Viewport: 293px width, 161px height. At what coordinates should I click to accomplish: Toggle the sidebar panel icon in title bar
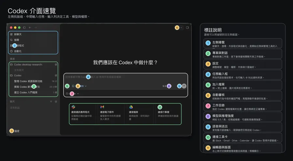(x=24, y=28)
